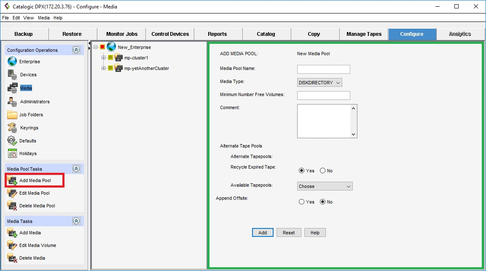Open the Available Tapepools dropdown
The width and height of the screenshot is (486, 271).
pos(325,186)
